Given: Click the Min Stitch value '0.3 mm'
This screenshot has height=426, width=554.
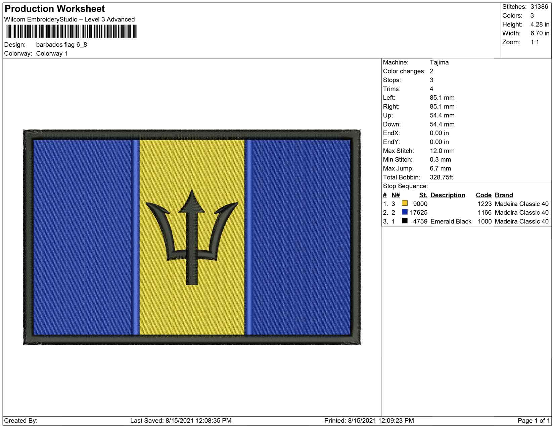Looking at the screenshot, I should click(441, 160).
